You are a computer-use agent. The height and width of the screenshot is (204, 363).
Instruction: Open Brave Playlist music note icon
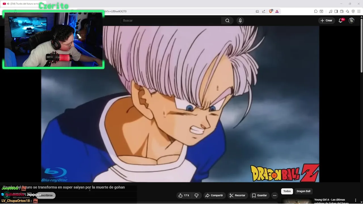(330, 11)
